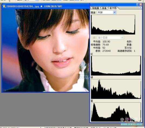Click the 红 red channel label

[92, 54]
